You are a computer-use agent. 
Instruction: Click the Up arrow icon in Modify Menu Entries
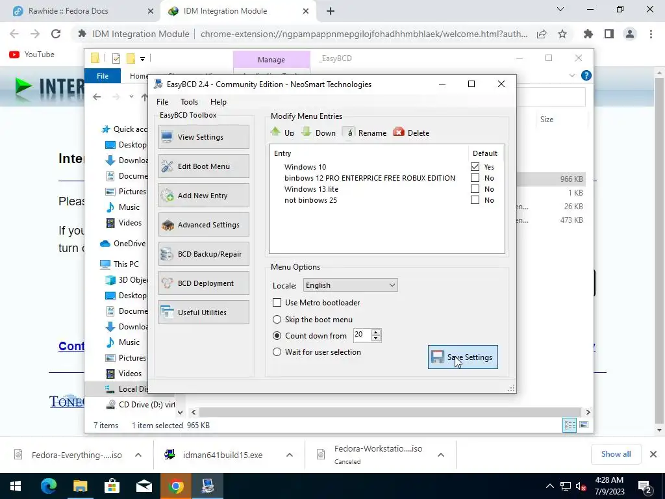click(x=275, y=132)
